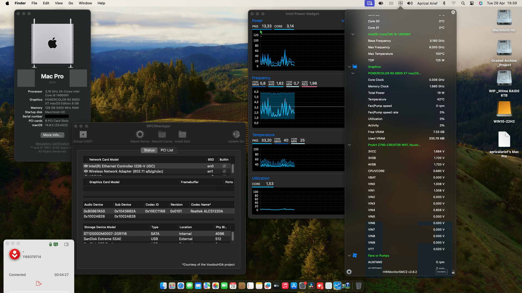
Task: Click the date and time in menu bar
Action: (x=502, y=3)
